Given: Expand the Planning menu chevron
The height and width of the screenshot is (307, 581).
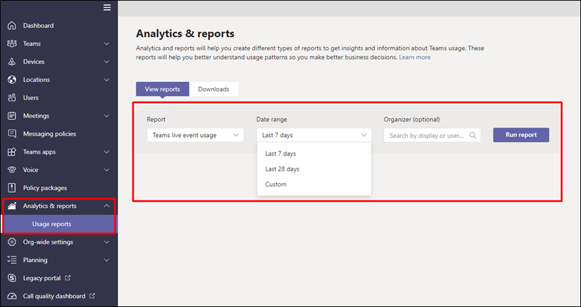Looking at the screenshot, I should pos(107,260).
